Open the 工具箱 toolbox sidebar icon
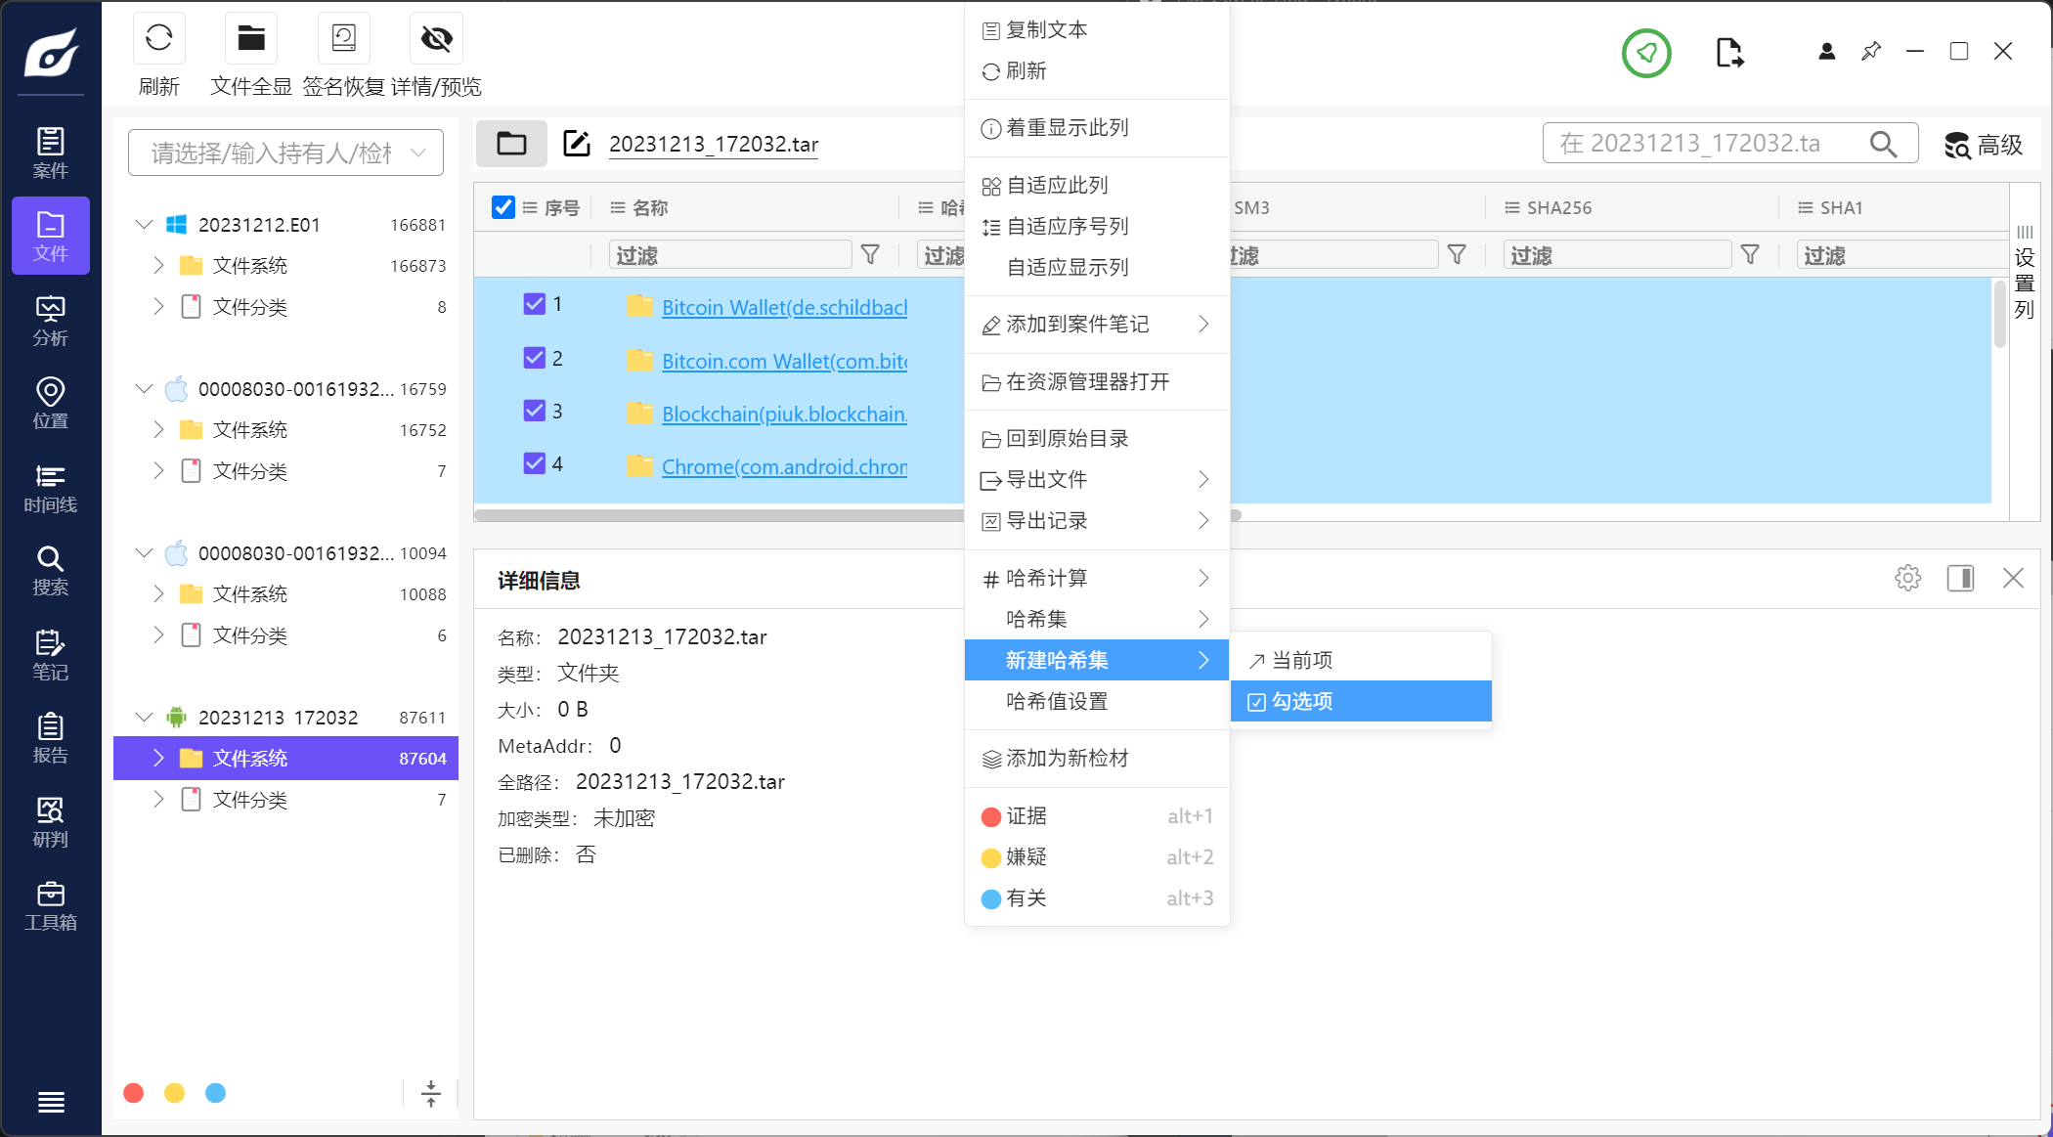This screenshot has width=2053, height=1137. pyautogui.click(x=50, y=905)
